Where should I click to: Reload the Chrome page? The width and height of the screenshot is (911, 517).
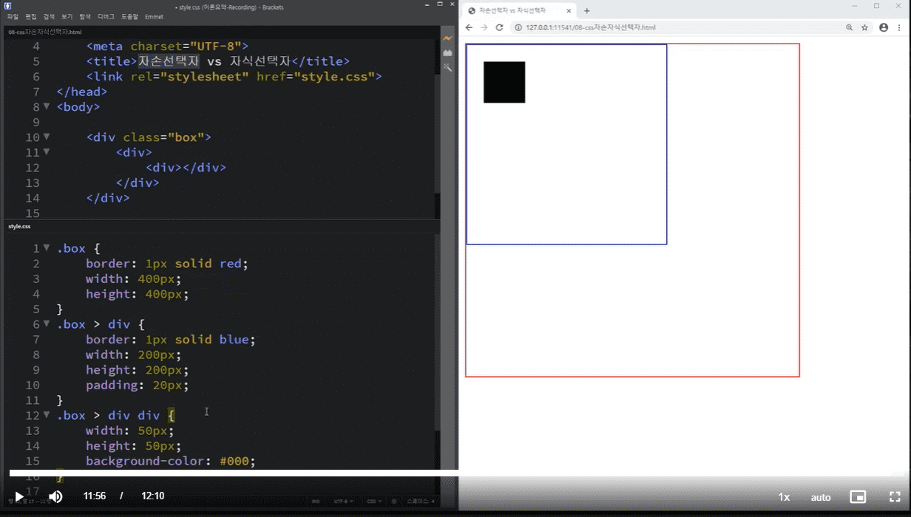(499, 27)
